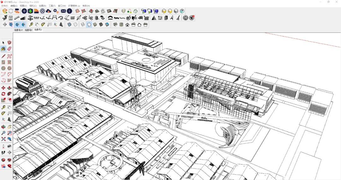This screenshot has height=180, width=341.
Task: Click the Zoom Extents icon
Action: (x=3, y=139)
